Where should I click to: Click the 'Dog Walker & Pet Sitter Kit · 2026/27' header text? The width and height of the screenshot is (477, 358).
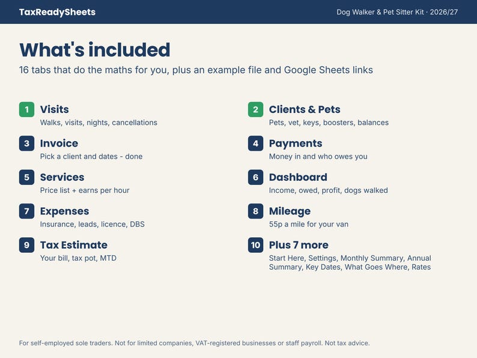pos(397,12)
